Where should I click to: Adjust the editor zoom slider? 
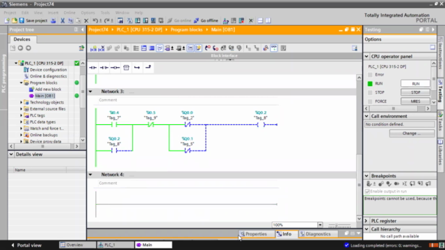(337, 226)
